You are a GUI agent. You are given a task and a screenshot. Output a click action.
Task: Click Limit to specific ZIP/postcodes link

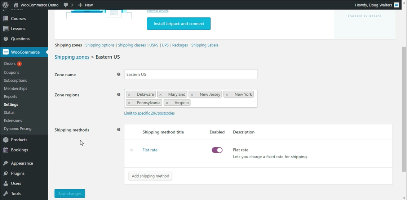(149, 113)
